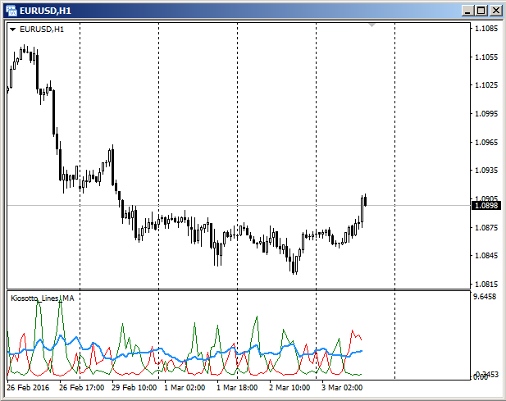This screenshot has width=506, height=401.
Task: Click price scale value 1.0845
Action: tap(486, 256)
